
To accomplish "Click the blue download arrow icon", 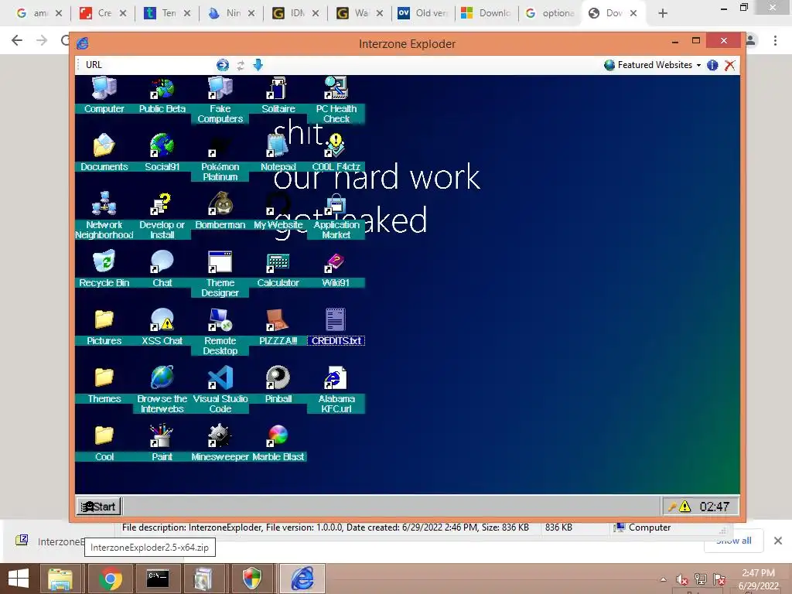I will tap(258, 65).
